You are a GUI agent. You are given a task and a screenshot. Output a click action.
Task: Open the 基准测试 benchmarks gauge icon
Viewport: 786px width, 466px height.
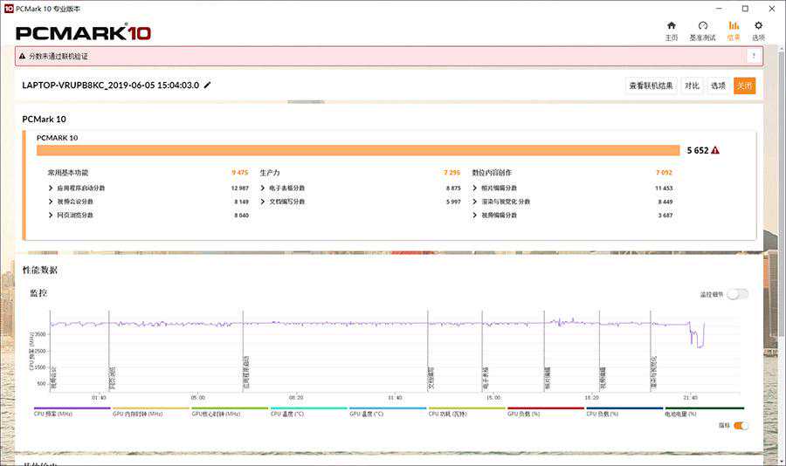pos(702,26)
